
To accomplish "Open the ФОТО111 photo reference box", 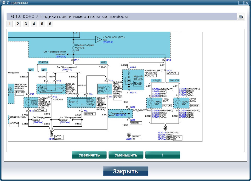I will pyautogui.click(x=59, y=100).
